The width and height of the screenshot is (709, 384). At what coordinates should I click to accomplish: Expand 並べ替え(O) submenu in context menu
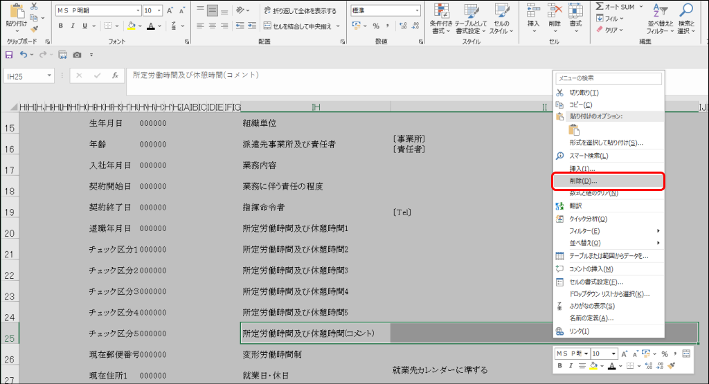(609, 243)
